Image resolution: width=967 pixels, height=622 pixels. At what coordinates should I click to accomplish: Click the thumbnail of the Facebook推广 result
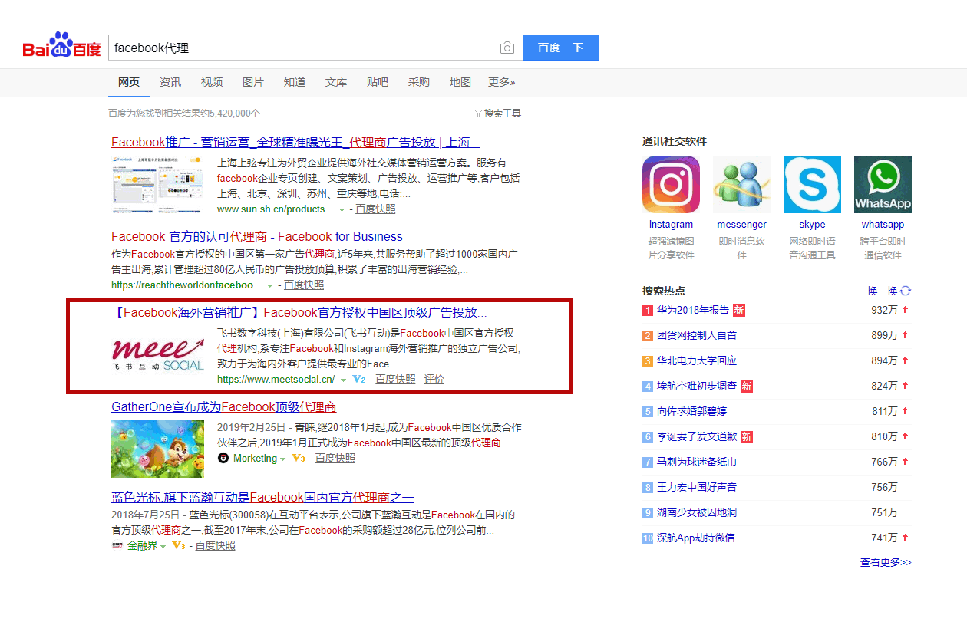(157, 183)
